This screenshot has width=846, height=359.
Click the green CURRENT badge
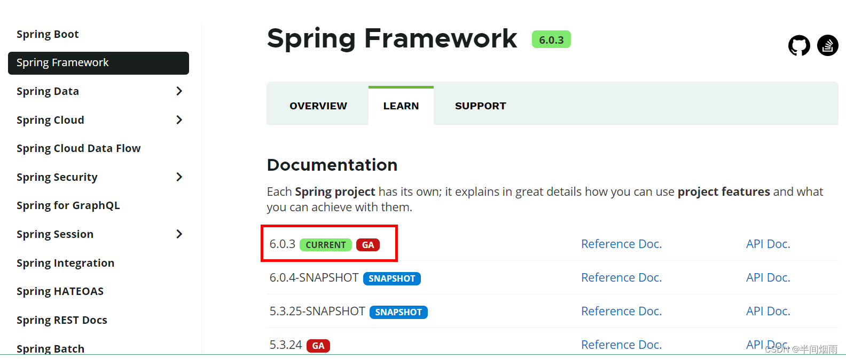(326, 245)
